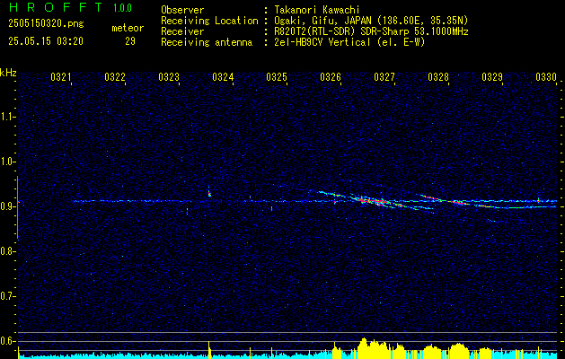
Task: Click time marker 0328
Action: [x=438, y=76]
